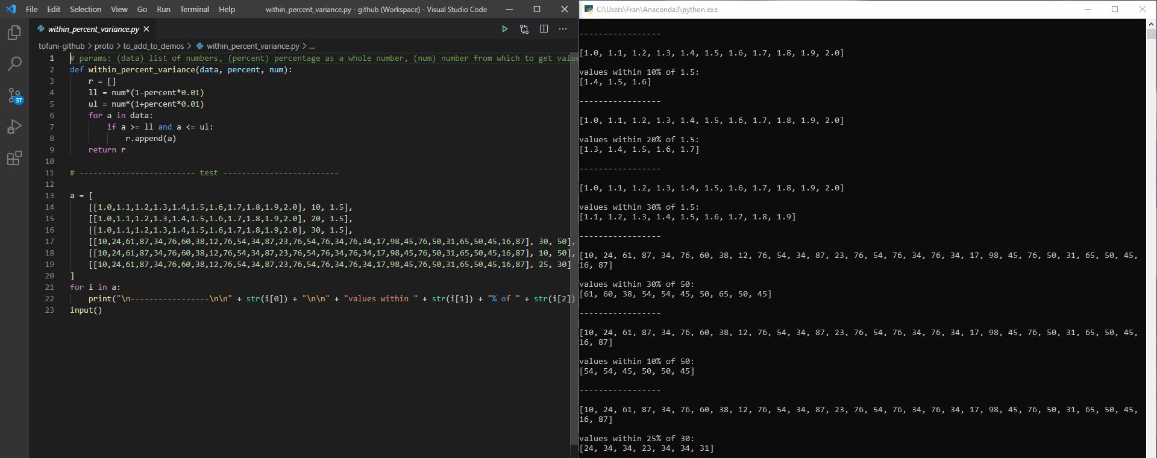Screen dimensions: 1157x458
Task: Open the Go menu
Action: (x=142, y=9)
